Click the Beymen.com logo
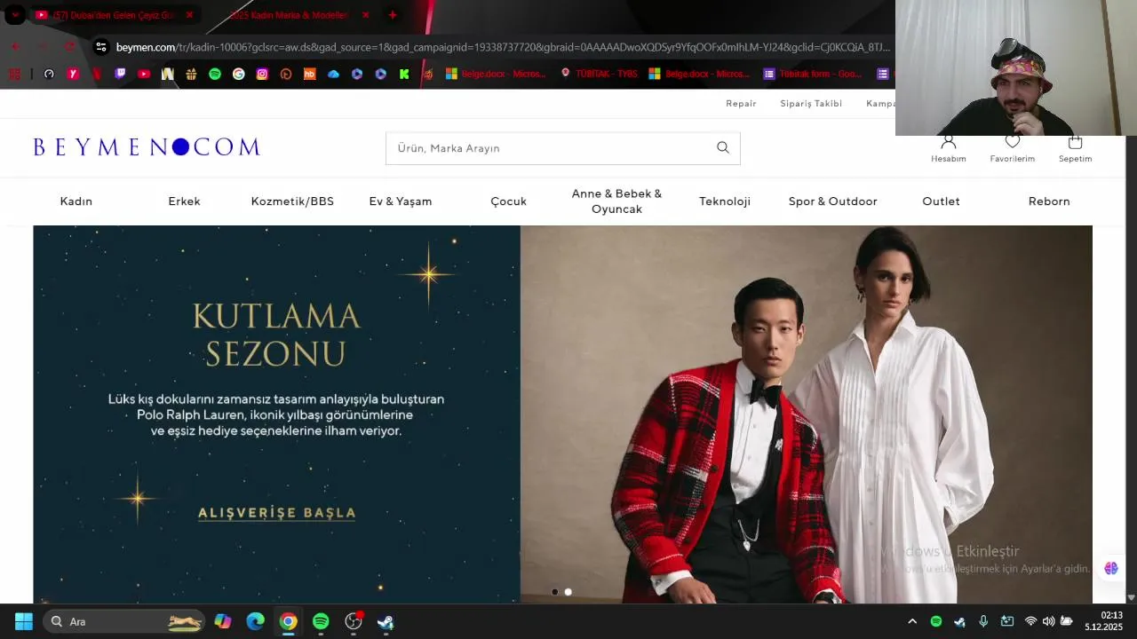1137x639 pixels. tap(147, 147)
